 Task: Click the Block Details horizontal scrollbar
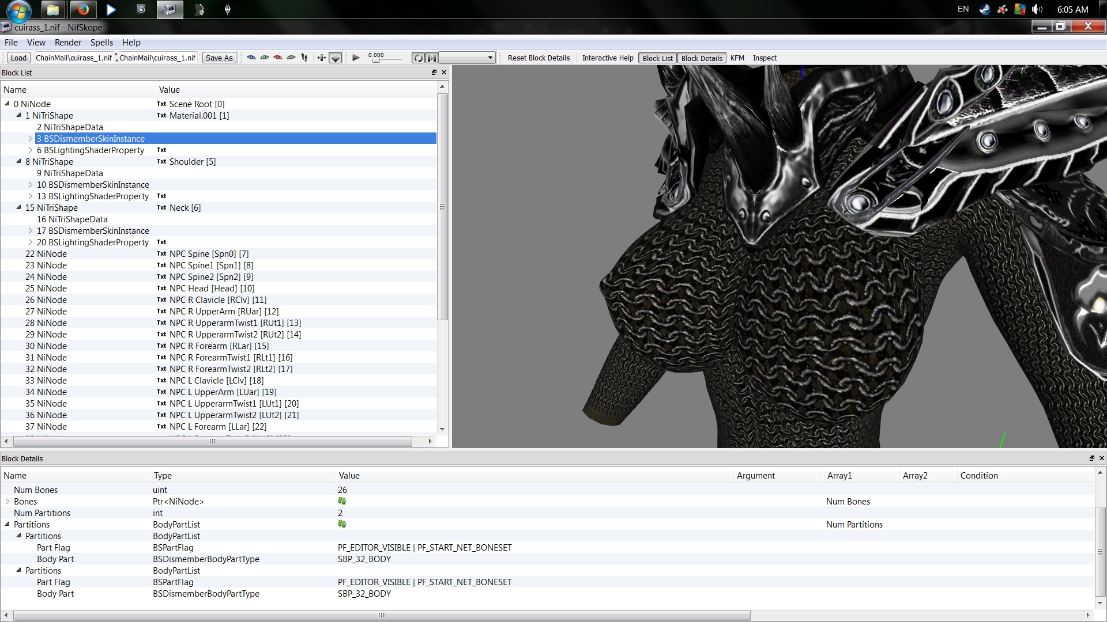pyautogui.click(x=382, y=615)
